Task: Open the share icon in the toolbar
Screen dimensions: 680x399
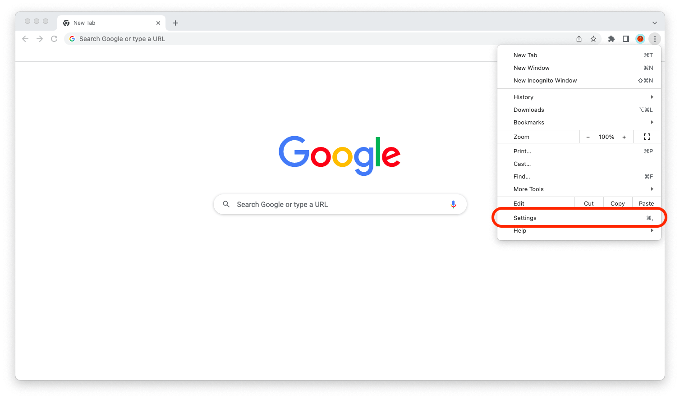Action: tap(579, 39)
